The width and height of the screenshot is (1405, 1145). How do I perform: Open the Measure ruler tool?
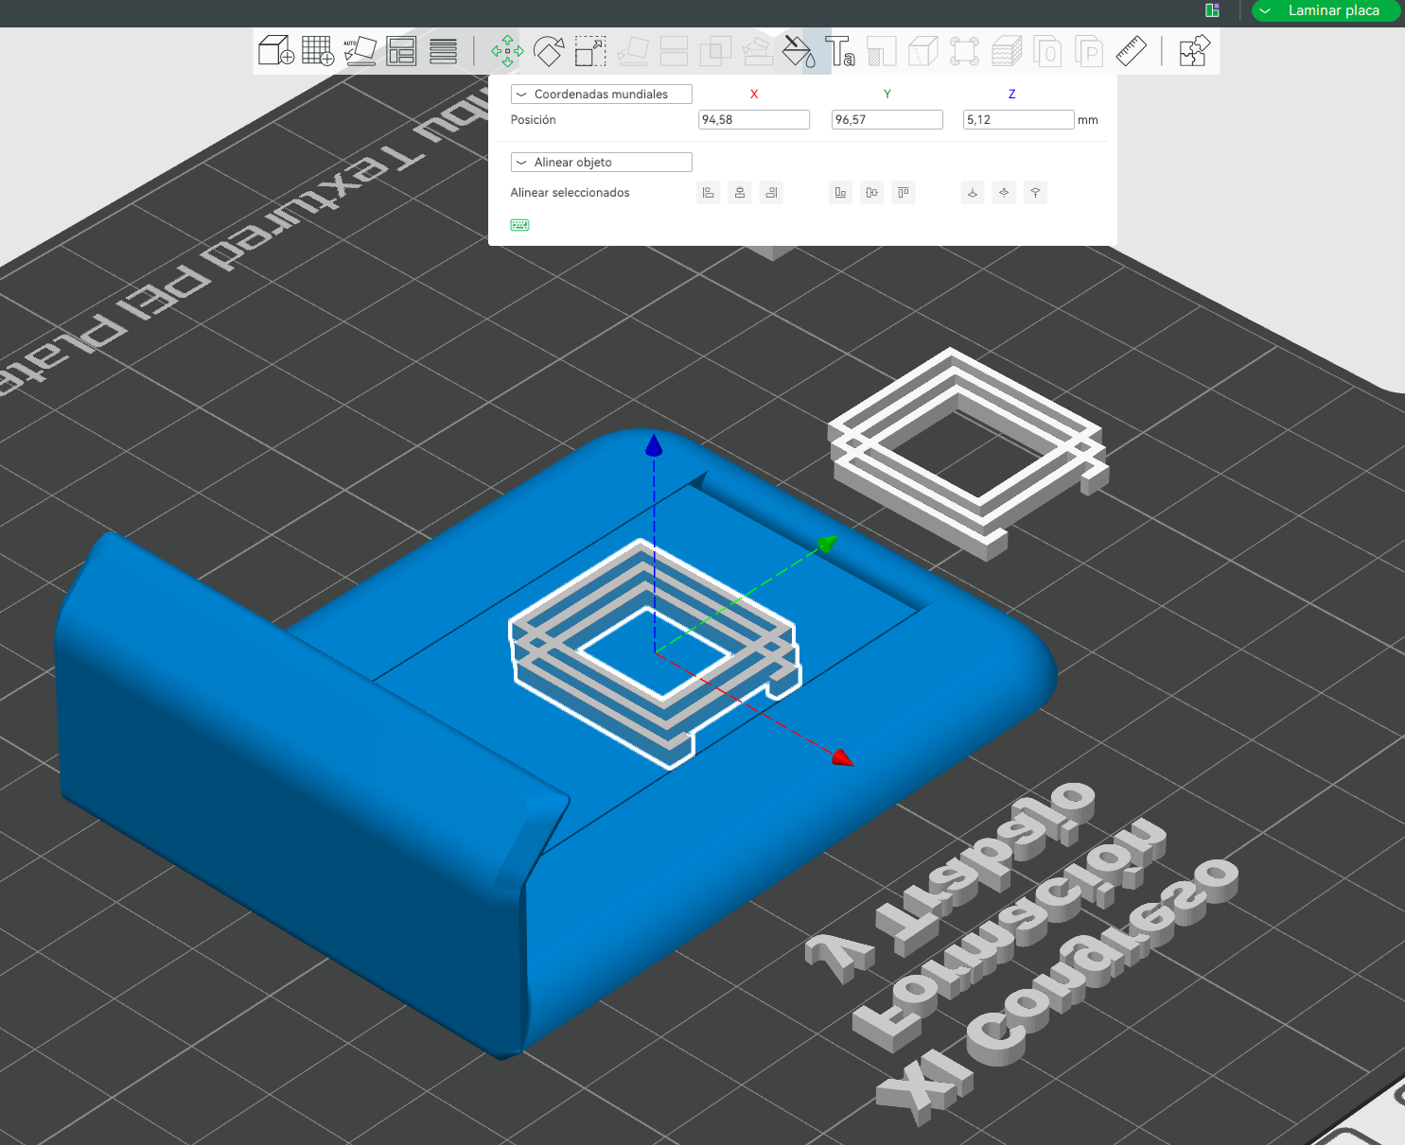click(x=1132, y=51)
